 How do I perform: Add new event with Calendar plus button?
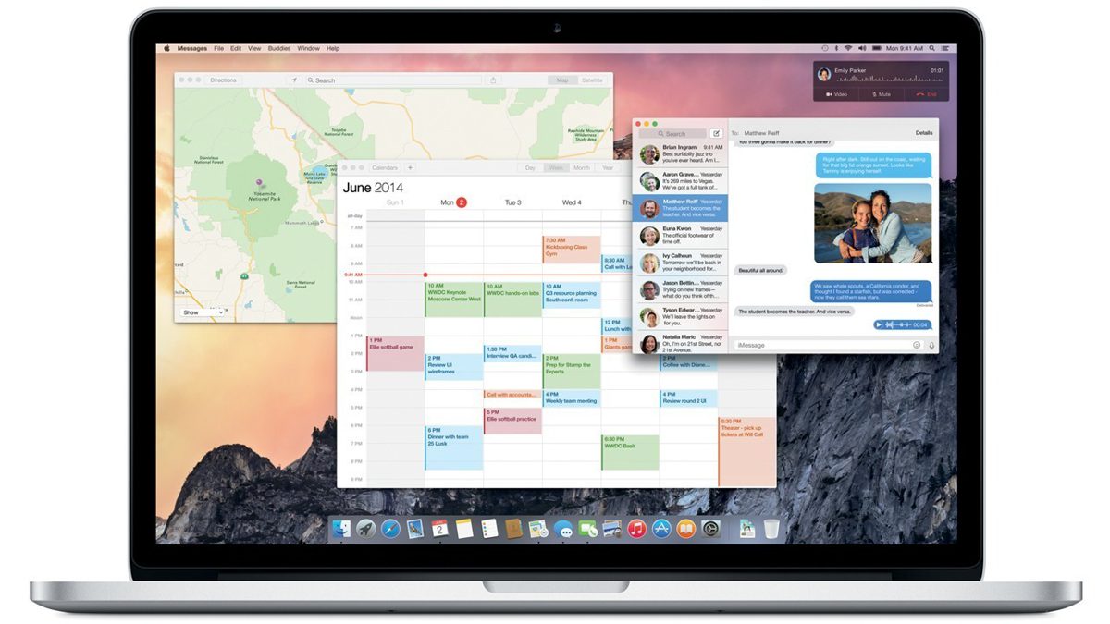click(x=411, y=167)
